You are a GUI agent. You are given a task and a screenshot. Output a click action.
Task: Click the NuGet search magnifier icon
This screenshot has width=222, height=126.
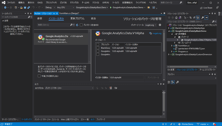point(71,25)
